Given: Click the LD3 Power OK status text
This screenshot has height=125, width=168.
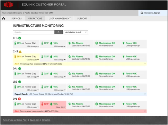Looking at the screenshot, I should tap(131, 87).
